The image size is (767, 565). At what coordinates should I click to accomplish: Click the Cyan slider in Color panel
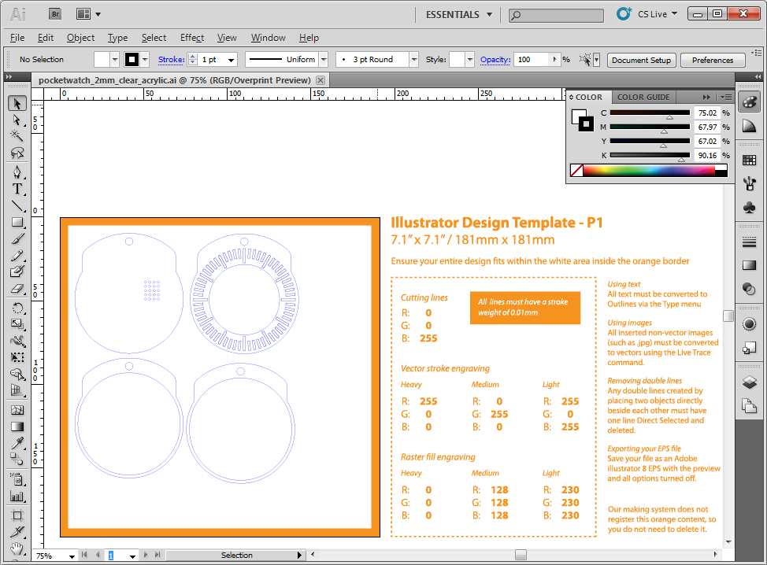650,113
